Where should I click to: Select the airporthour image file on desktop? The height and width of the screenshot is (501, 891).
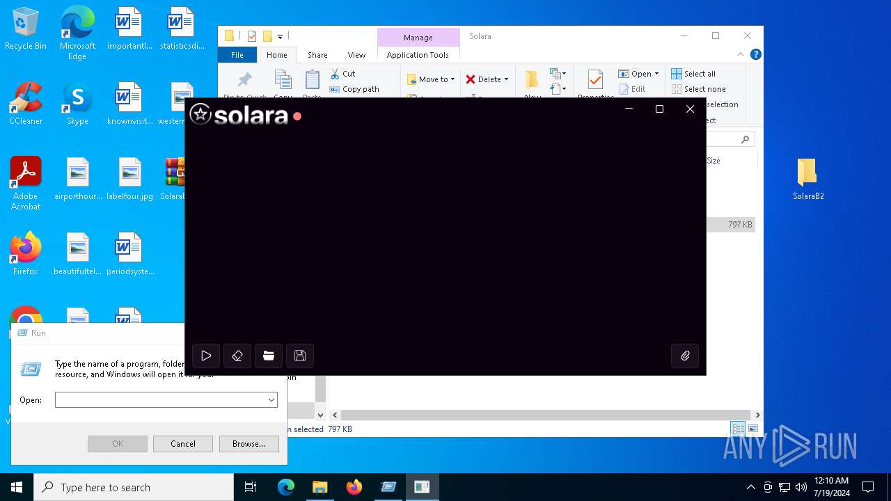coord(78,179)
